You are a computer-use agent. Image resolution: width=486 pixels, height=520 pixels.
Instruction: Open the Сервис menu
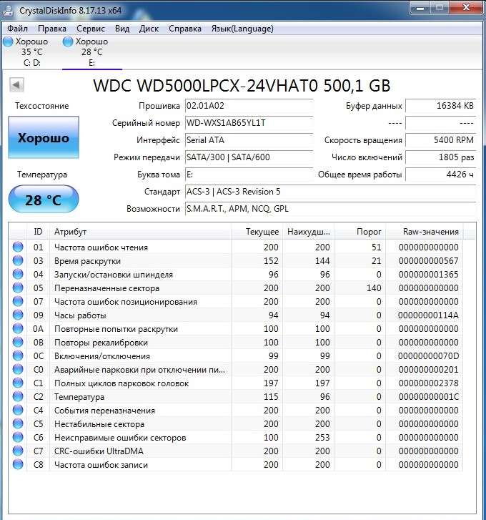[90, 29]
